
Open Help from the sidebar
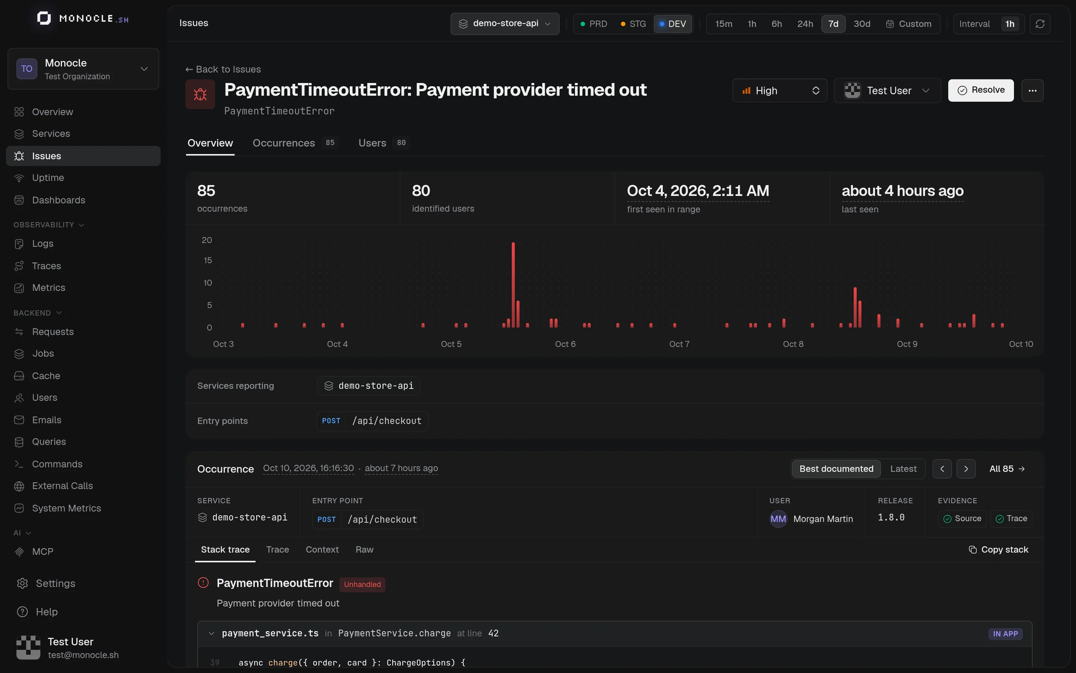point(83,612)
